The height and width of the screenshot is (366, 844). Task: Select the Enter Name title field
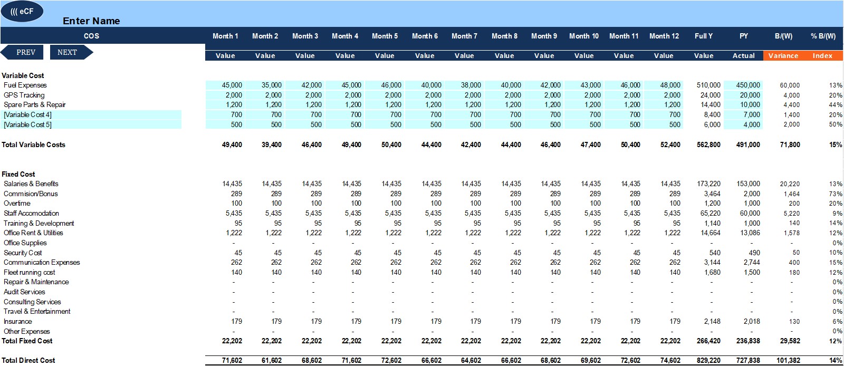[x=91, y=21]
